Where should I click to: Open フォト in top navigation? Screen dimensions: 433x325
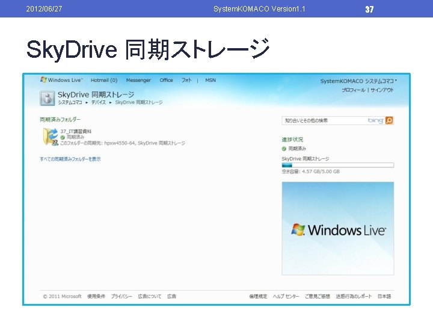point(186,80)
